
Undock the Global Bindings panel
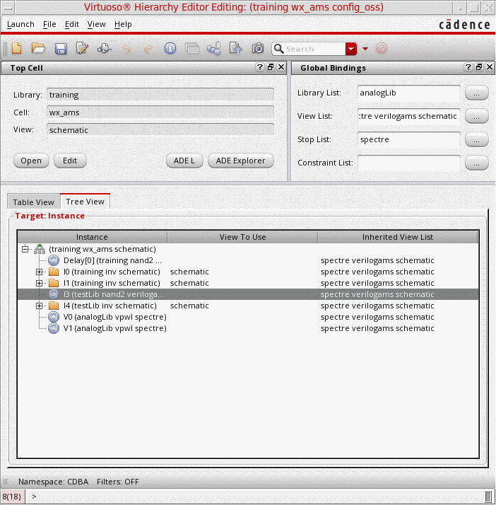coord(479,67)
